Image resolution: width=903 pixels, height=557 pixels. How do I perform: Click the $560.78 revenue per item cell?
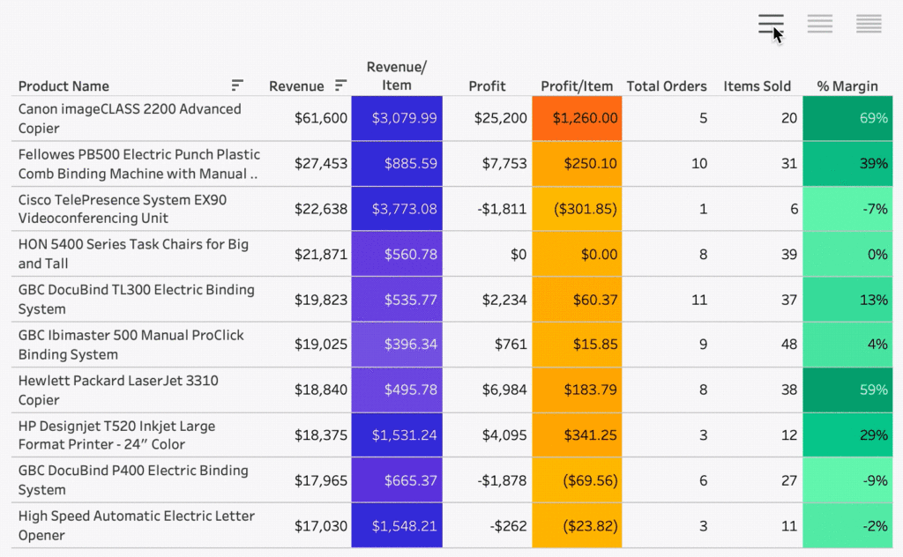[x=397, y=255]
